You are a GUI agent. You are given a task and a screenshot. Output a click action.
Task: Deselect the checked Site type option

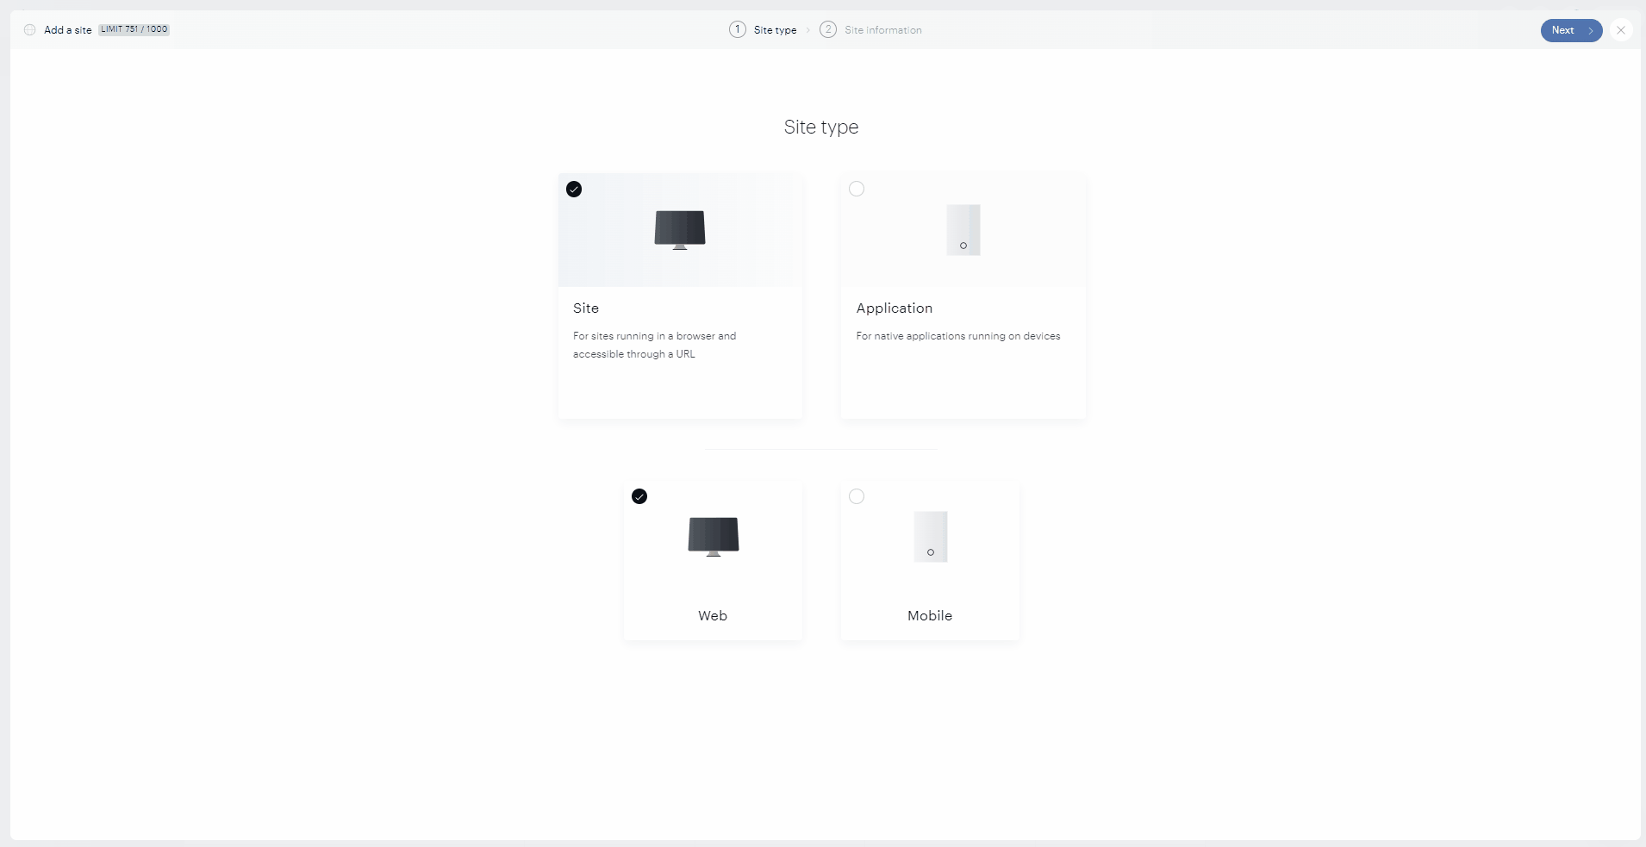(574, 189)
